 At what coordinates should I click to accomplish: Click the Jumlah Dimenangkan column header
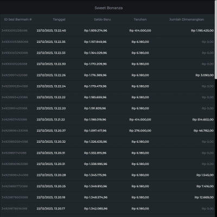[187, 20]
